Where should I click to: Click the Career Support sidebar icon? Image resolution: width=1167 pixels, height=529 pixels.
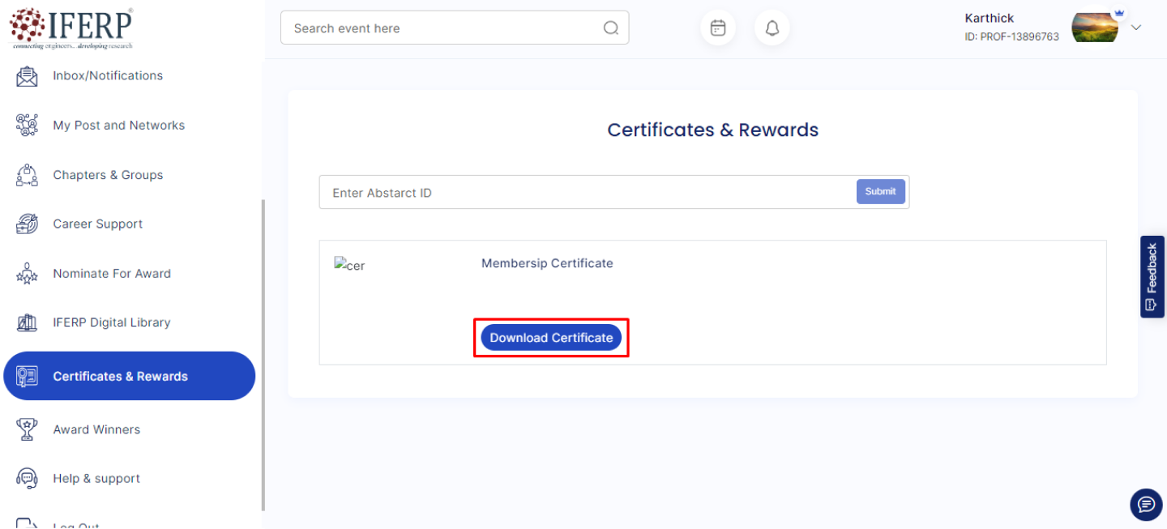(x=27, y=224)
